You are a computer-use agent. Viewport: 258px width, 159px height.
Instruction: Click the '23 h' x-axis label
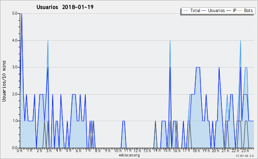(x=245, y=150)
